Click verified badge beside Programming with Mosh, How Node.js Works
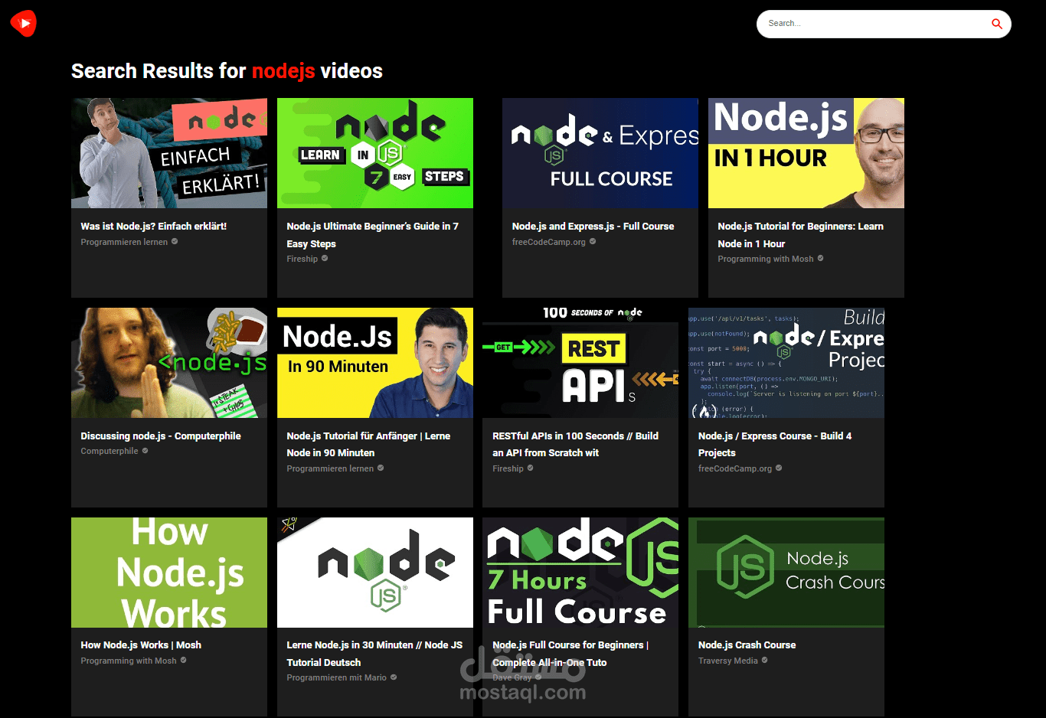The height and width of the screenshot is (718, 1046). click(x=183, y=660)
